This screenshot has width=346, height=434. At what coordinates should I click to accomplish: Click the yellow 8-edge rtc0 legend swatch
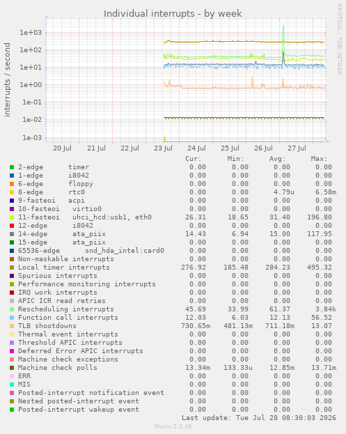[12, 192]
